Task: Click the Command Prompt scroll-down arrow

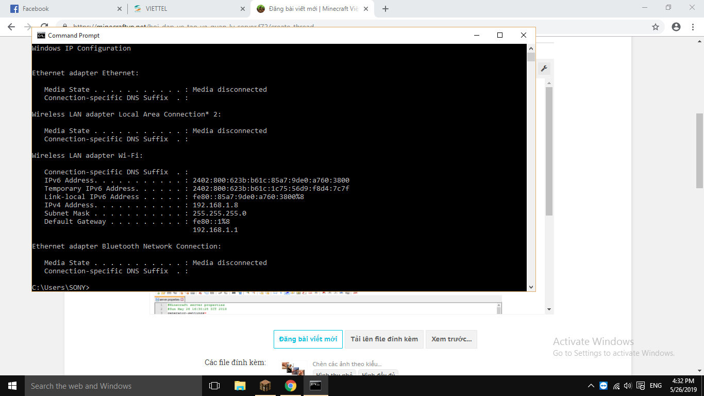Action: point(531,287)
